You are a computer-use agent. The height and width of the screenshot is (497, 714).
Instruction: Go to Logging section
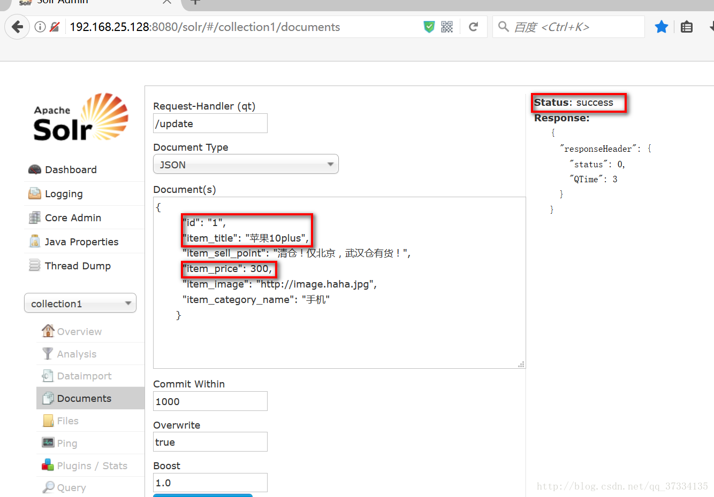pos(64,193)
